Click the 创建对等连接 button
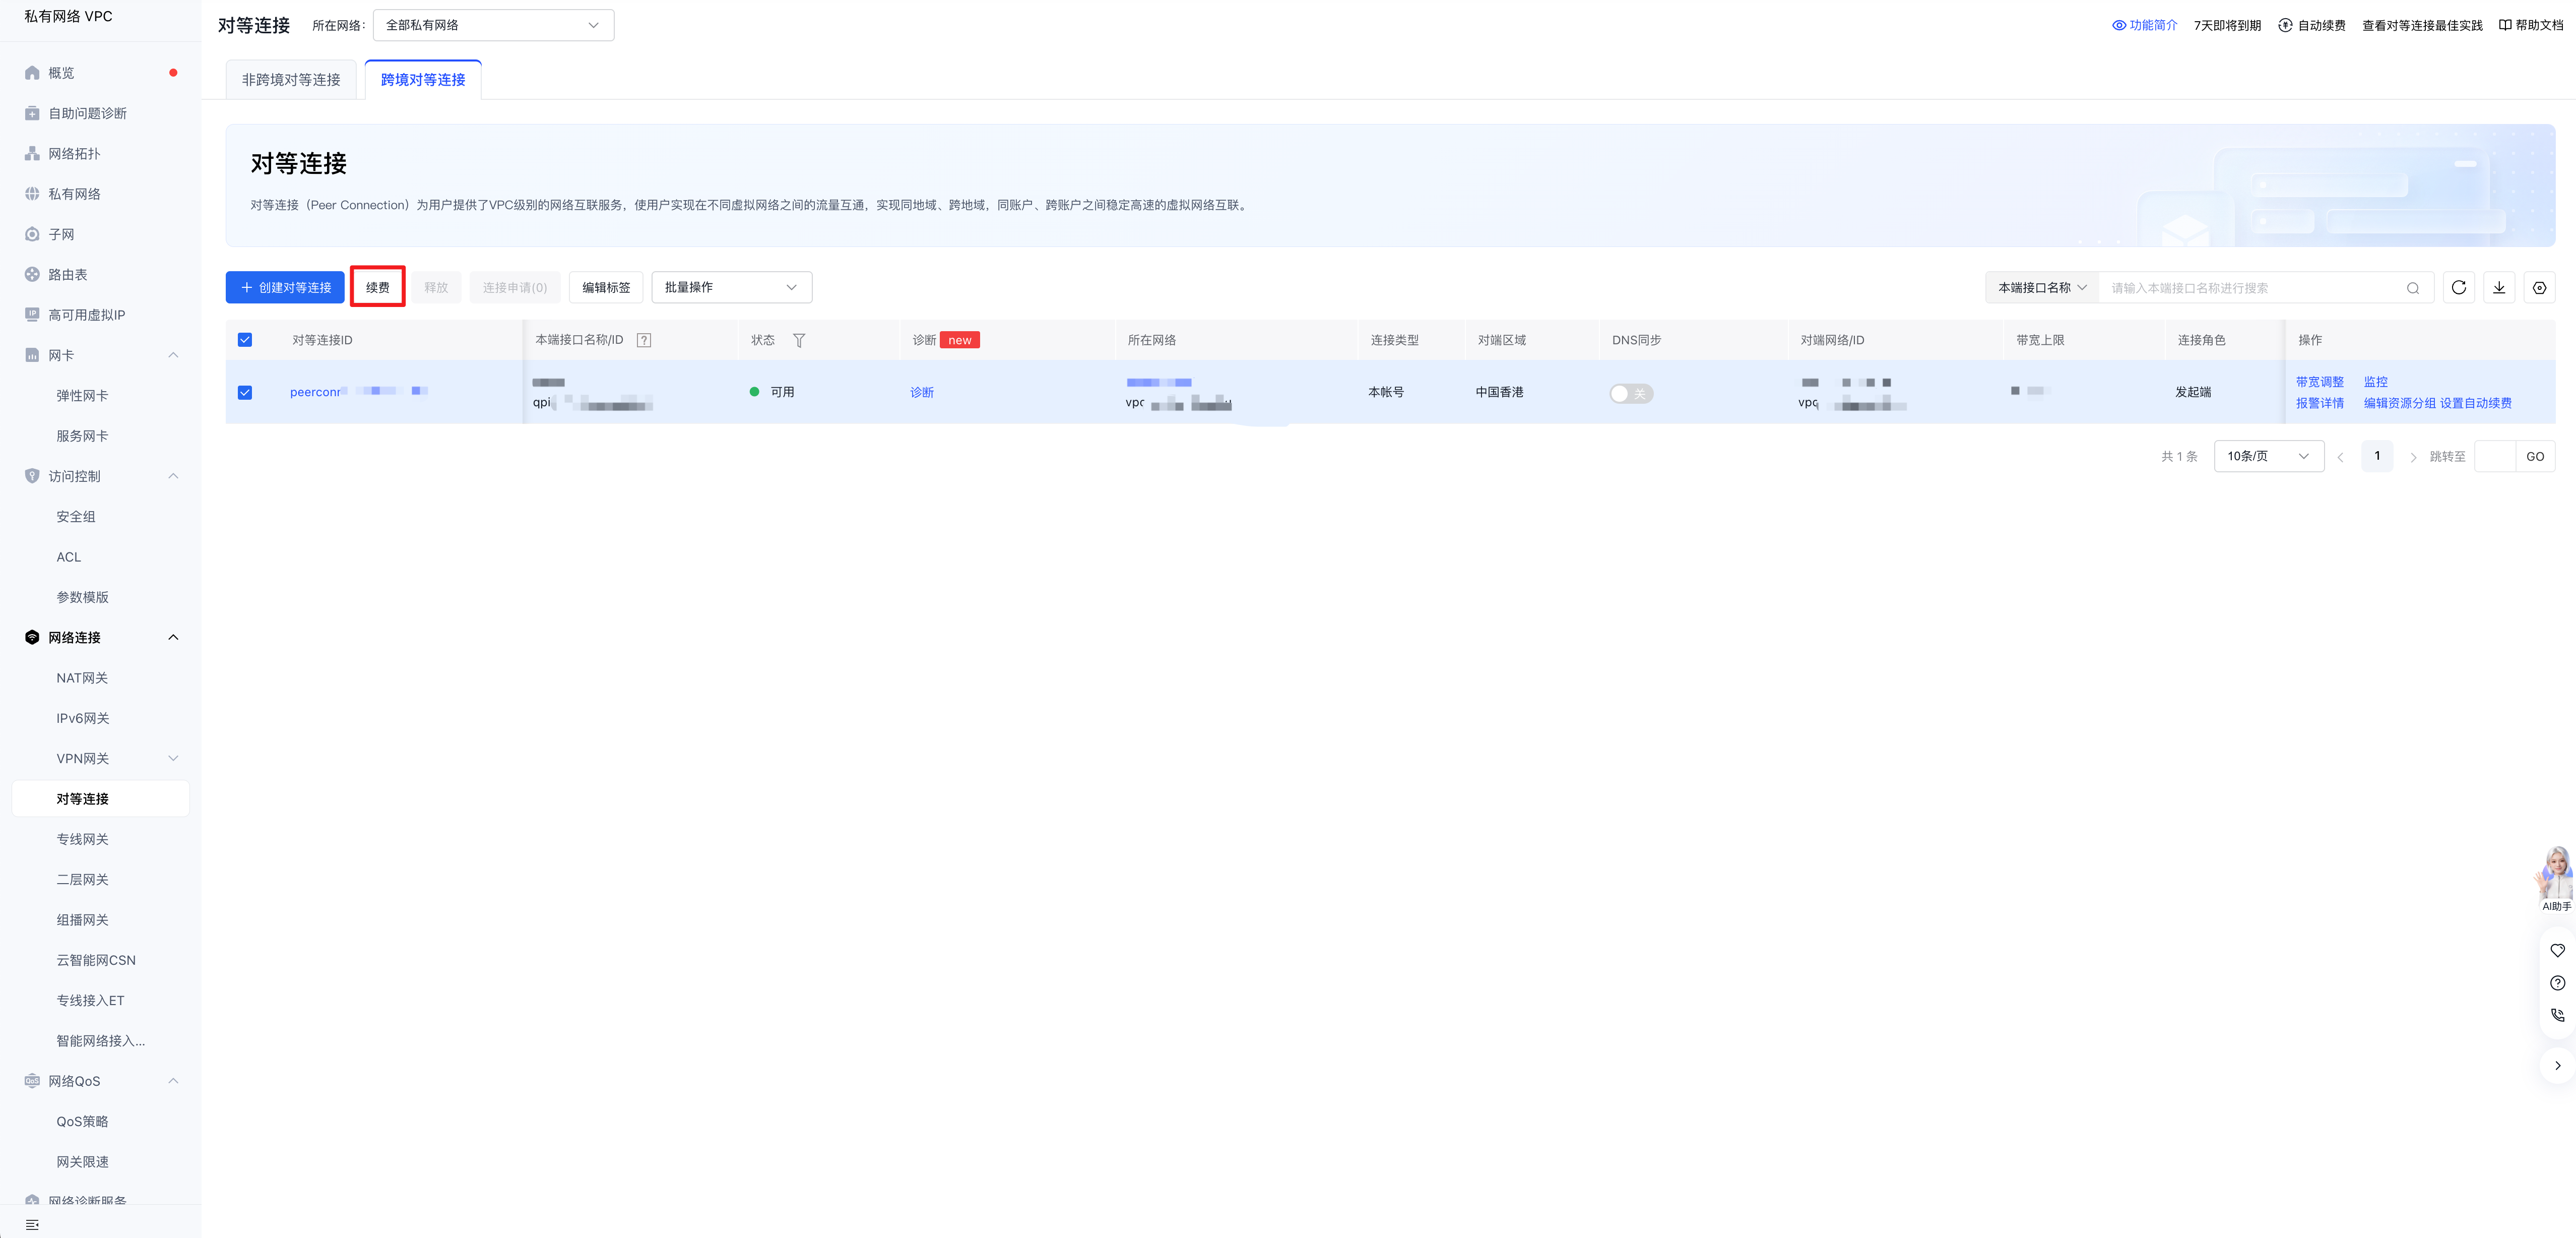Image resolution: width=2576 pixels, height=1238 pixels. (285, 288)
